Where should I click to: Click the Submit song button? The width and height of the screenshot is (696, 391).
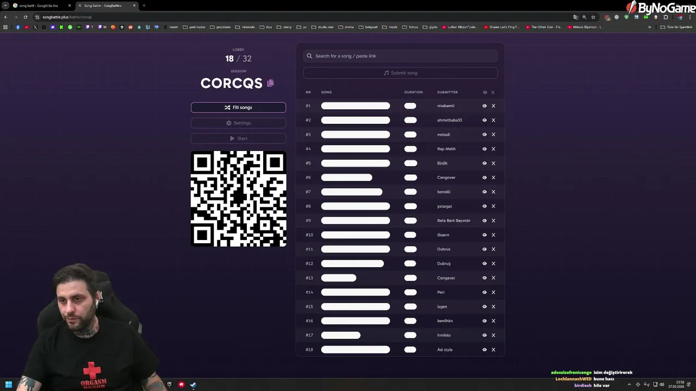400,73
